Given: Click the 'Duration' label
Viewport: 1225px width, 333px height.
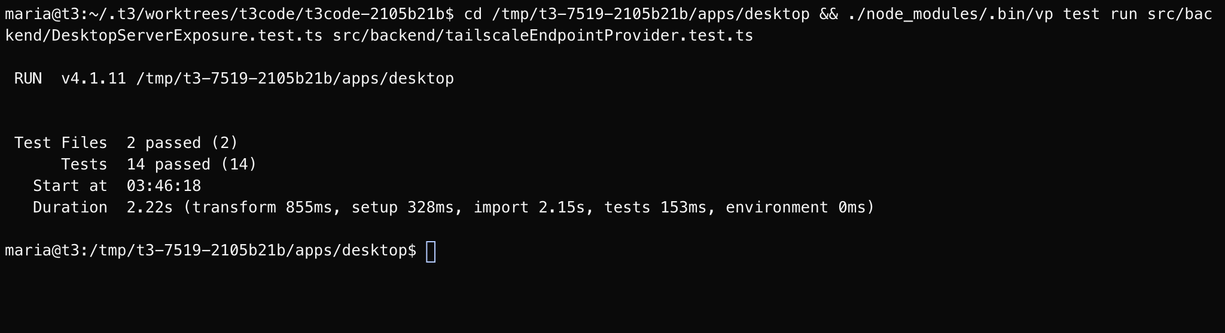Looking at the screenshot, I should click(x=70, y=208).
